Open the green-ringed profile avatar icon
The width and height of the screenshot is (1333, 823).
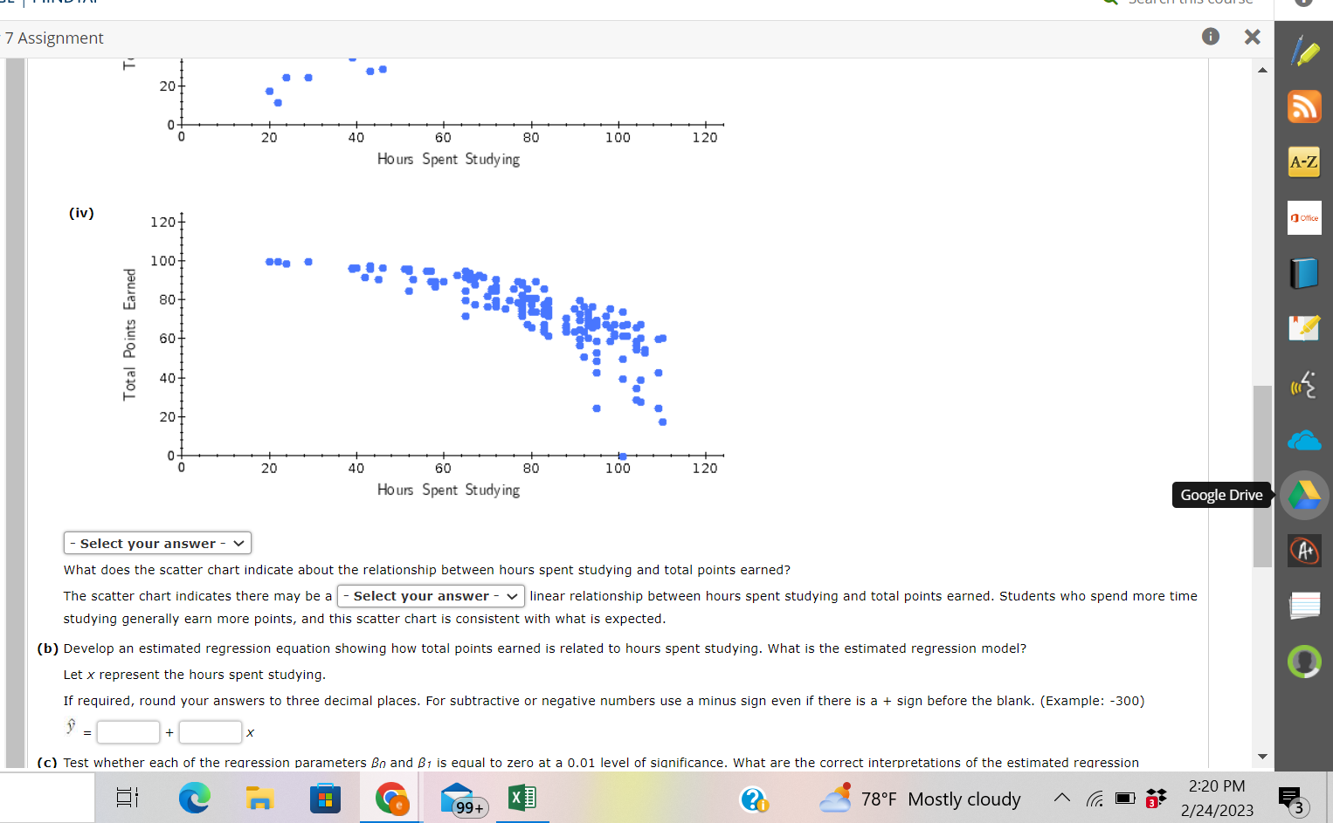pyautogui.click(x=1304, y=662)
